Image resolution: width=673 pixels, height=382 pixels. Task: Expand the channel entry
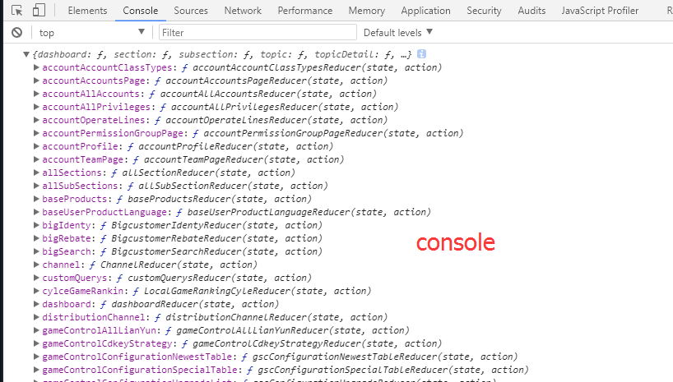tap(36, 265)
